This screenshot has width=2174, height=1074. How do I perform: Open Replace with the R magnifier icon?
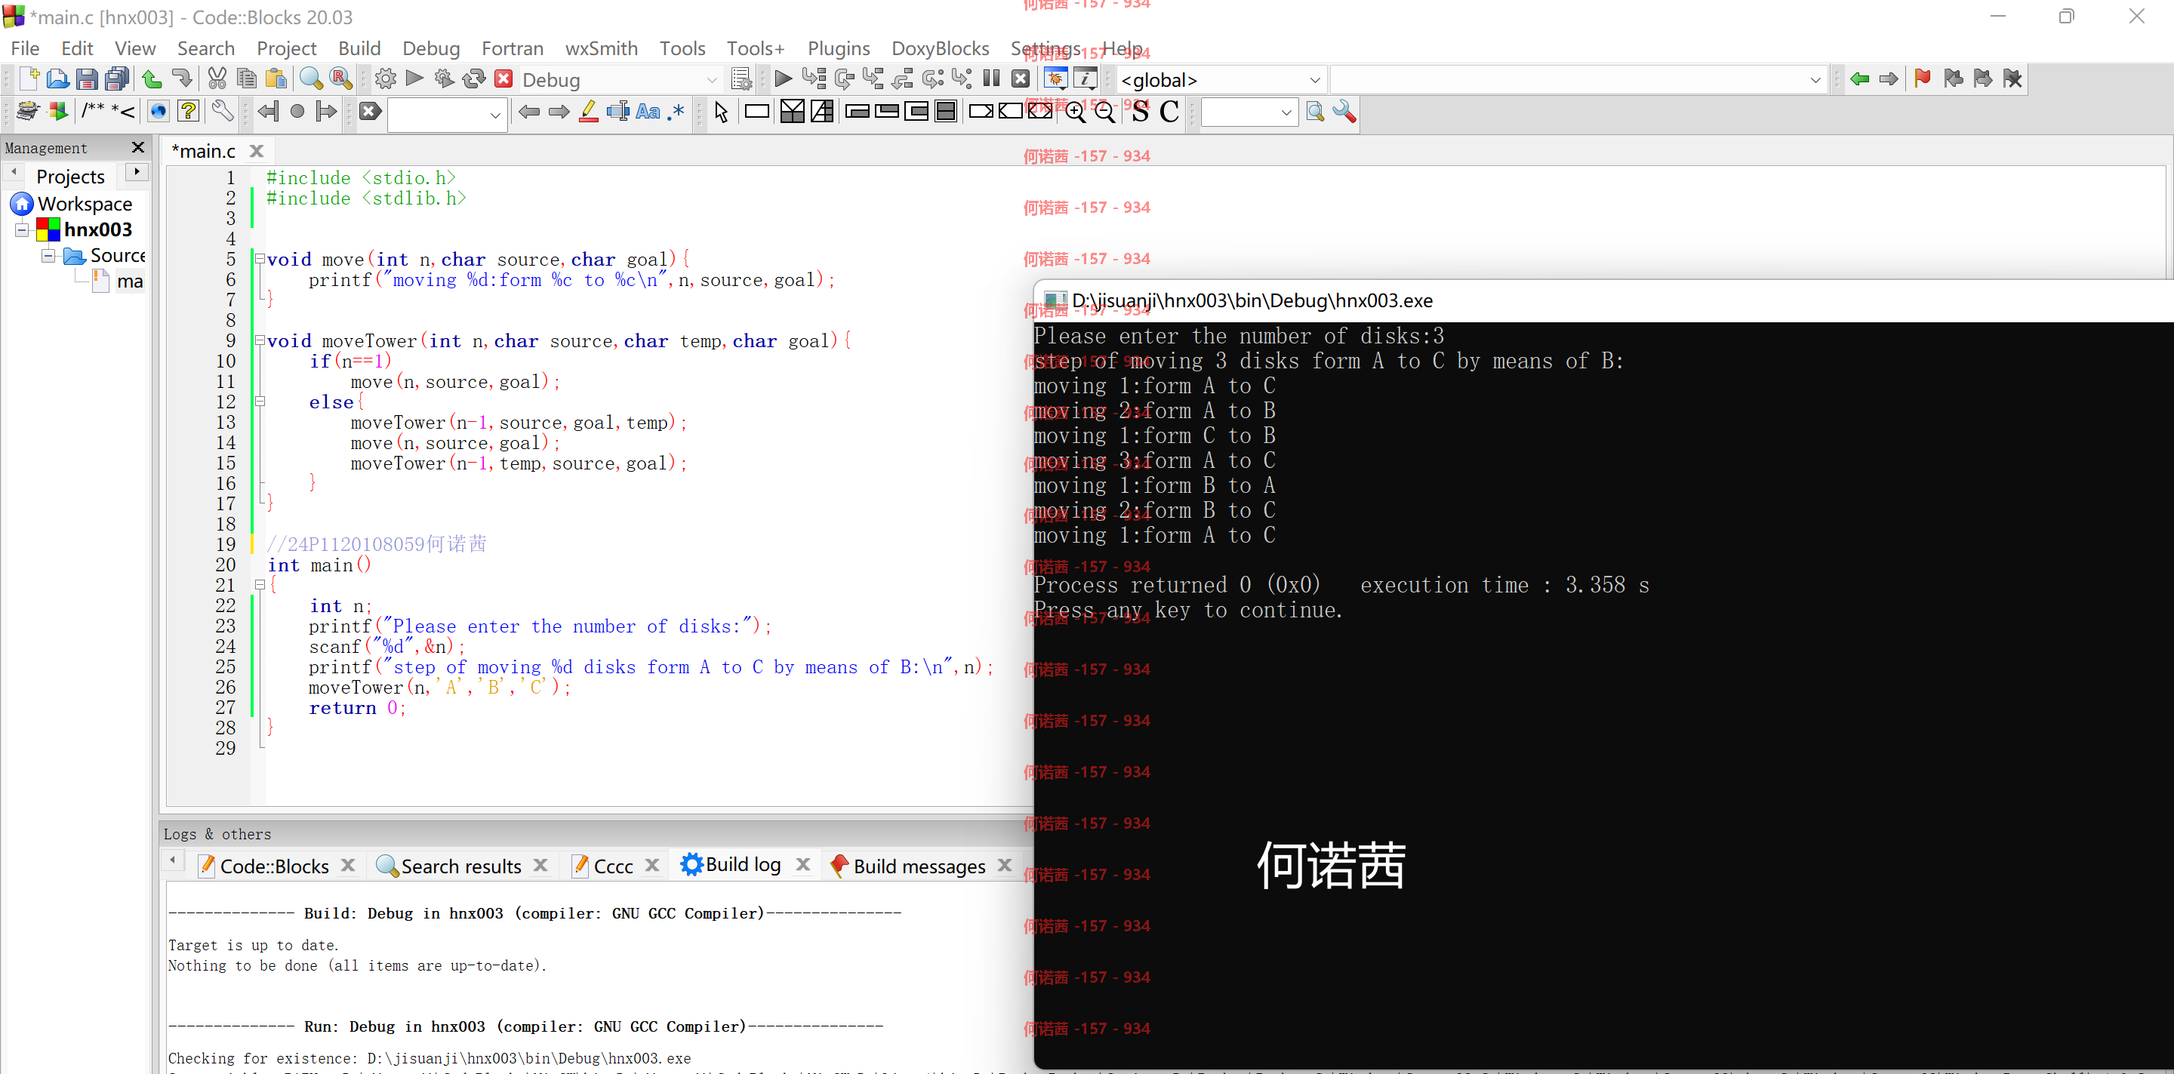[341, 79]
